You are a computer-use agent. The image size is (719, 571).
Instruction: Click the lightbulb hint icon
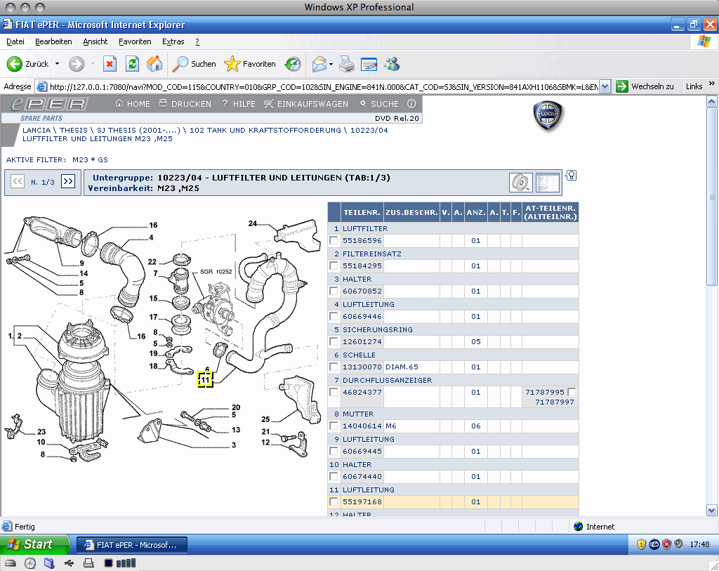coord(571,176)
